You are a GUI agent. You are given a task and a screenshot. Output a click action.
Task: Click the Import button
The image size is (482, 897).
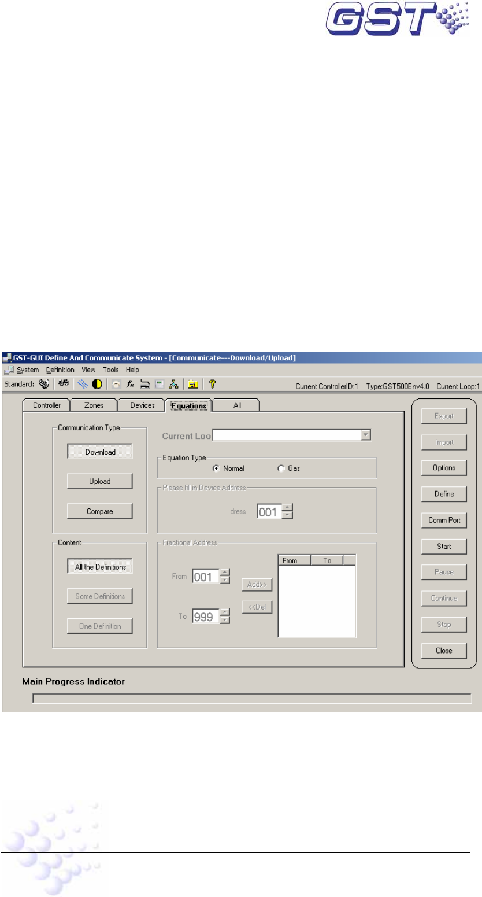444,442
